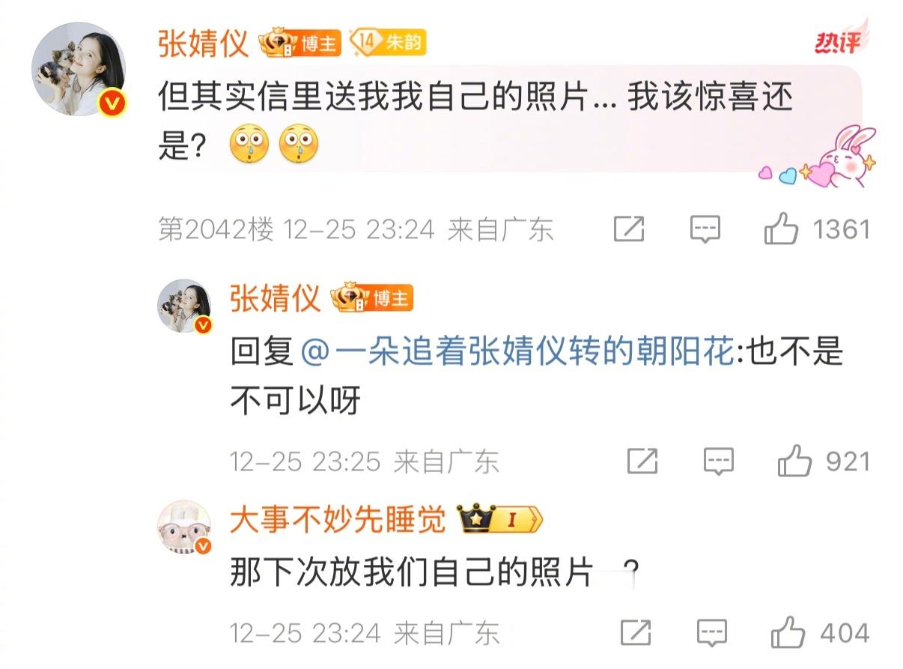Open the mentioned user 一朵追着张婧仪转的朝阳花
Image resolution: width=903 pixels, height=669 pixels.
pos(517,352)
